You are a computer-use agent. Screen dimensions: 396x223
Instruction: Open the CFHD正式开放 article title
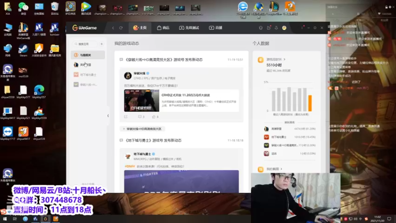click(x=186, y=95)
